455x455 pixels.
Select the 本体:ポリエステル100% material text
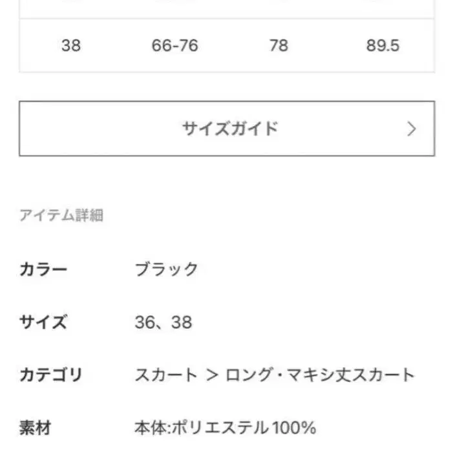[x=225, y=427]
